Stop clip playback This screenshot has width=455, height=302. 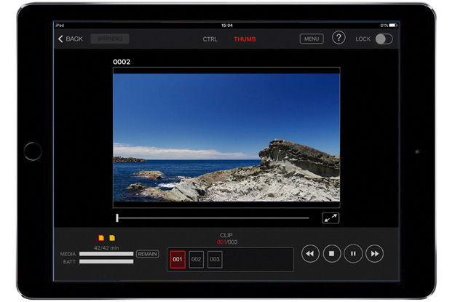pos(331,253)
